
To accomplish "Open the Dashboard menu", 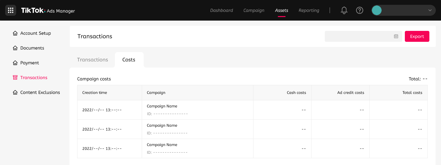I will tap(221, 10).
